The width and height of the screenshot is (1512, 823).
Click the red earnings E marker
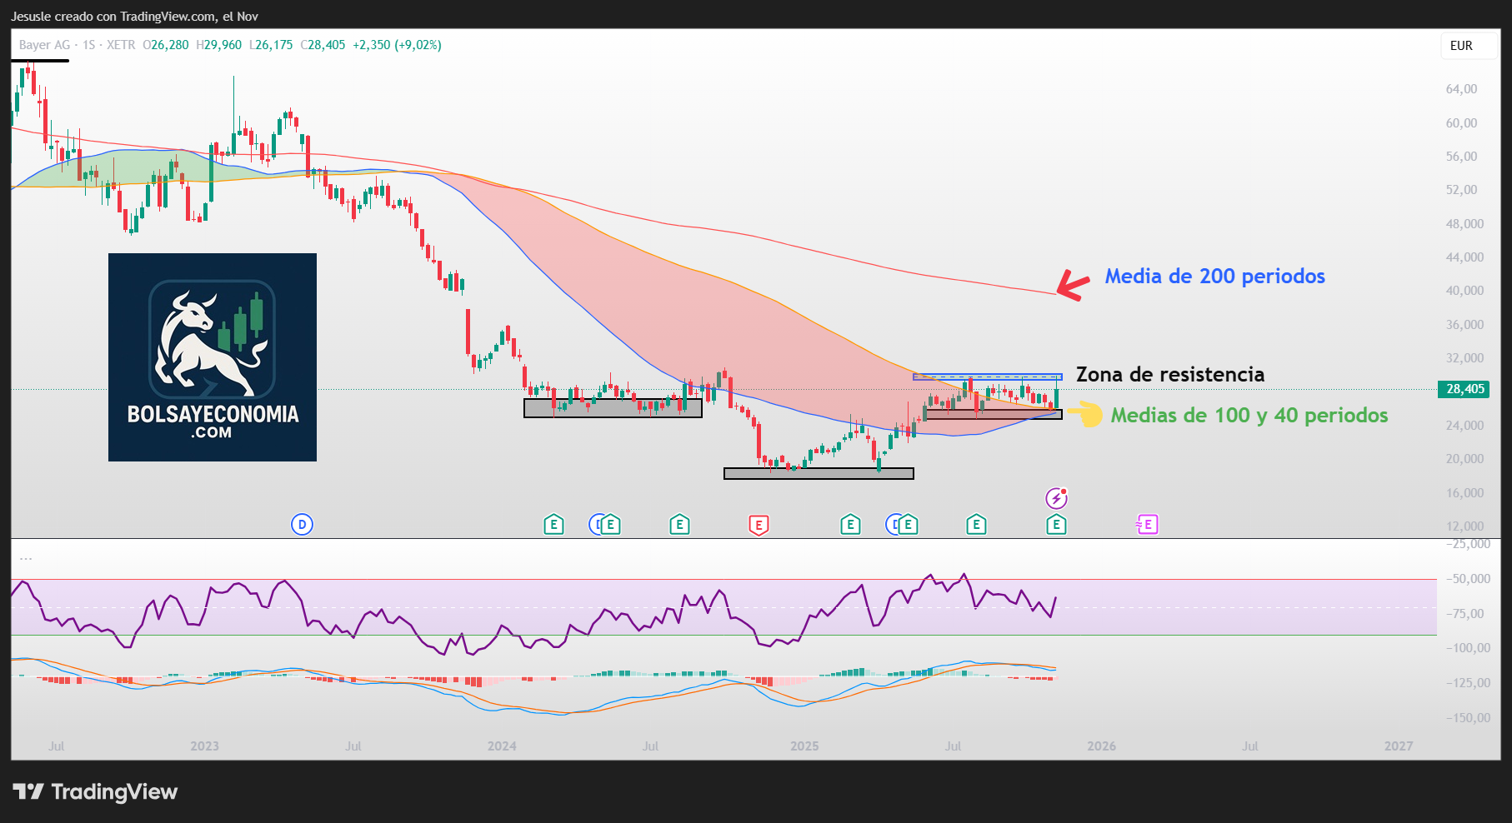759,525
